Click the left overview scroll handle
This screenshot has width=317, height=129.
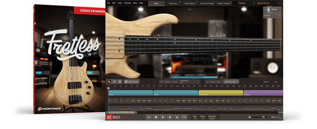click(107, 112)
